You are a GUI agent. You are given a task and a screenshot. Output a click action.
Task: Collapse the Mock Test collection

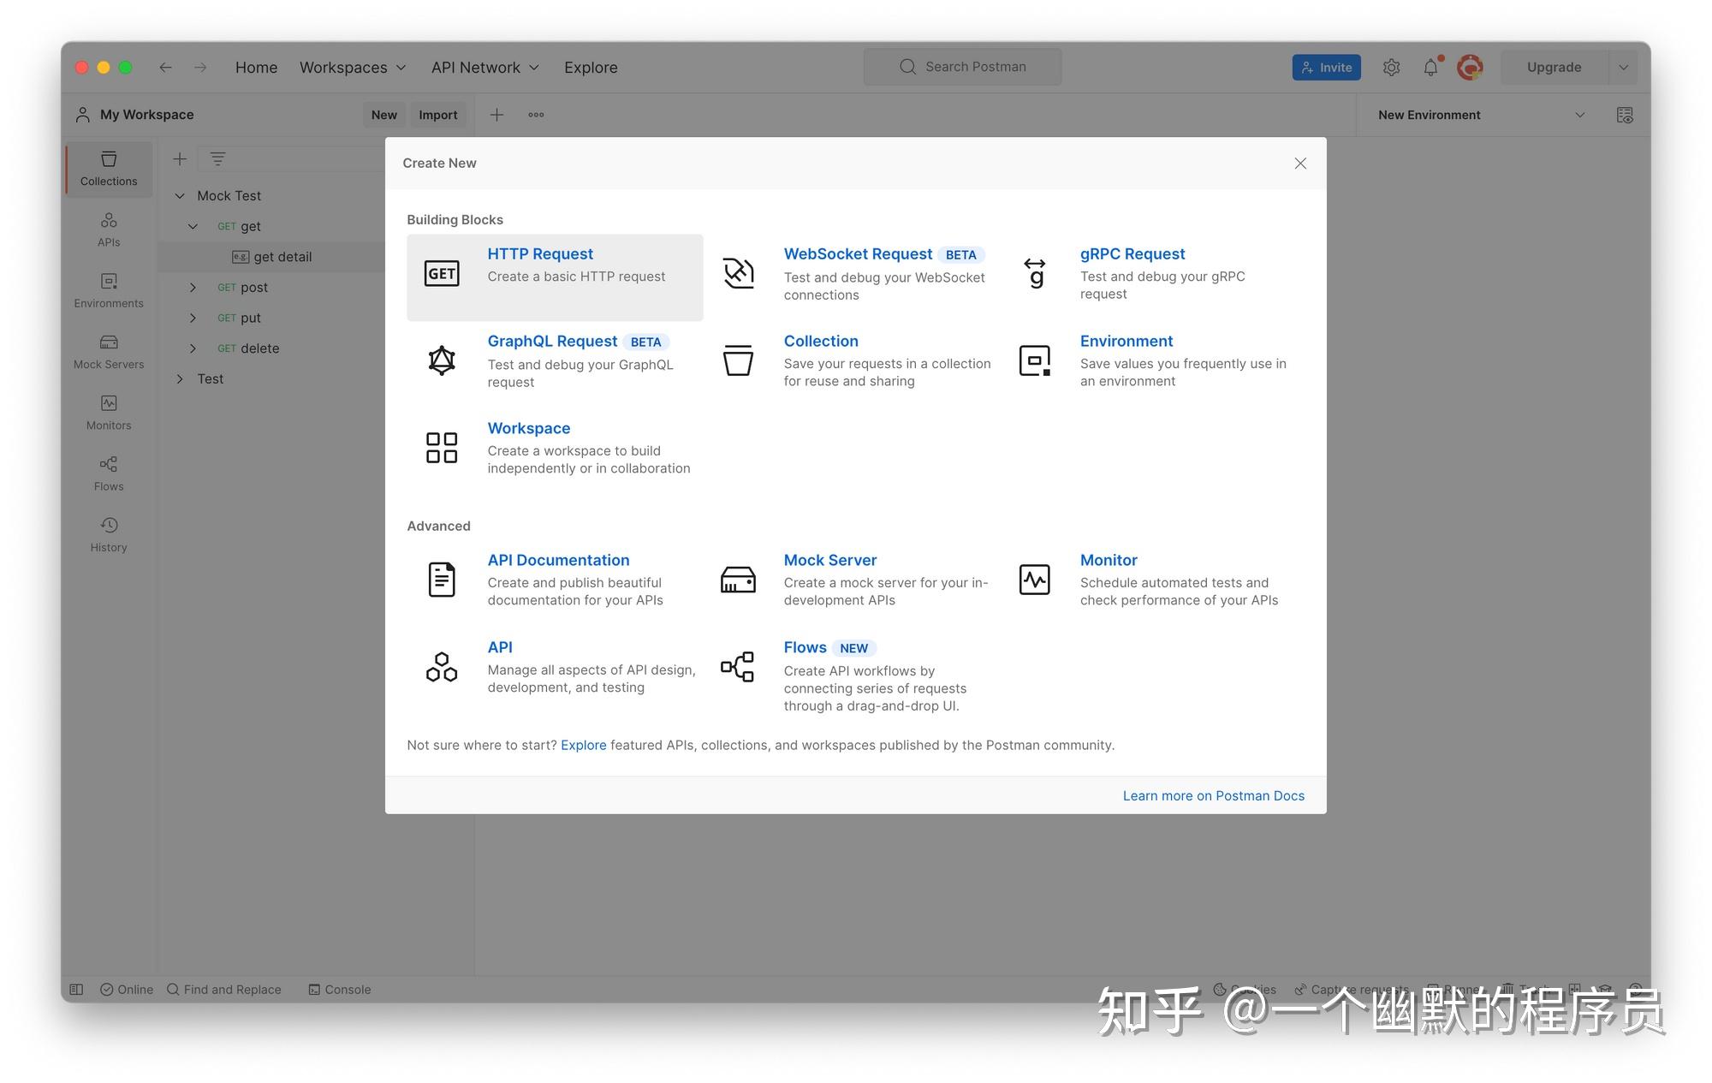click(x=180, y=196)
